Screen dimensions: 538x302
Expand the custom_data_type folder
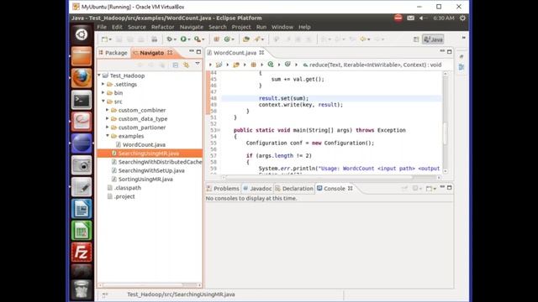108,118
